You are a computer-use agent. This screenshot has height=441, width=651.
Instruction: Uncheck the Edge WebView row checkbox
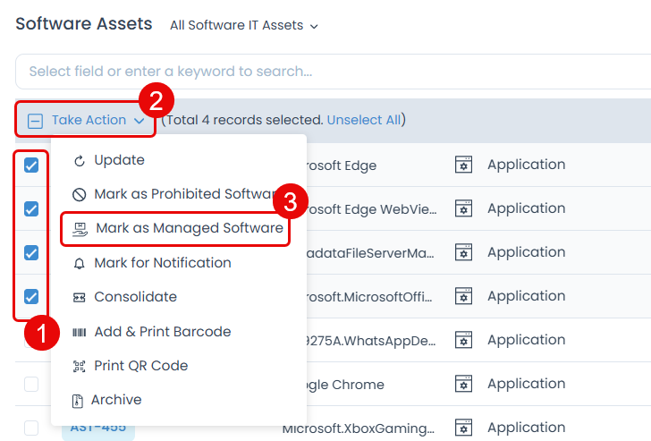pos(31,209)
